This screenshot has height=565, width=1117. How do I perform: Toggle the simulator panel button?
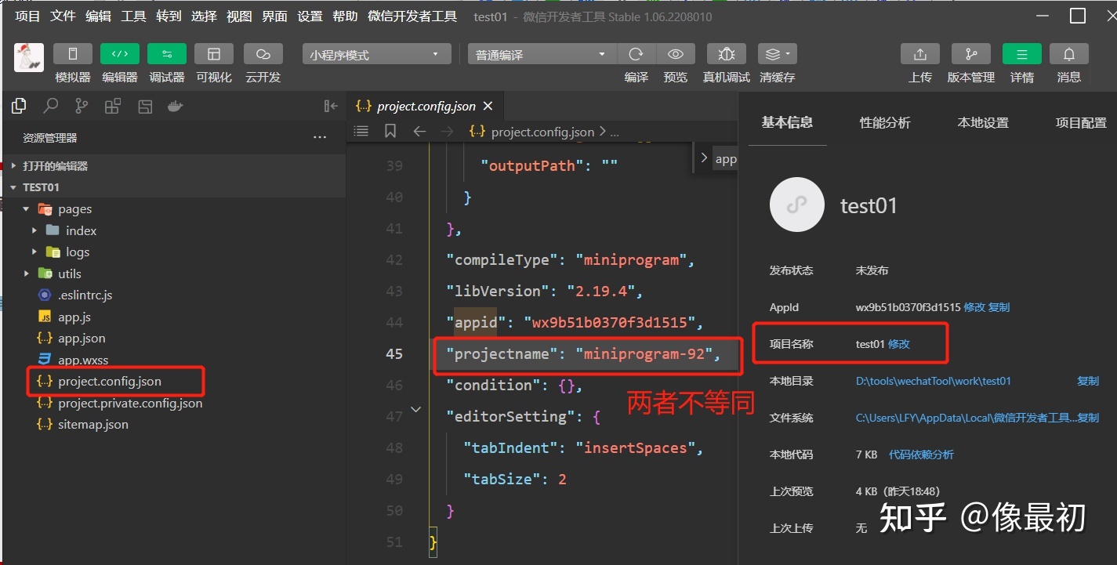73,54
